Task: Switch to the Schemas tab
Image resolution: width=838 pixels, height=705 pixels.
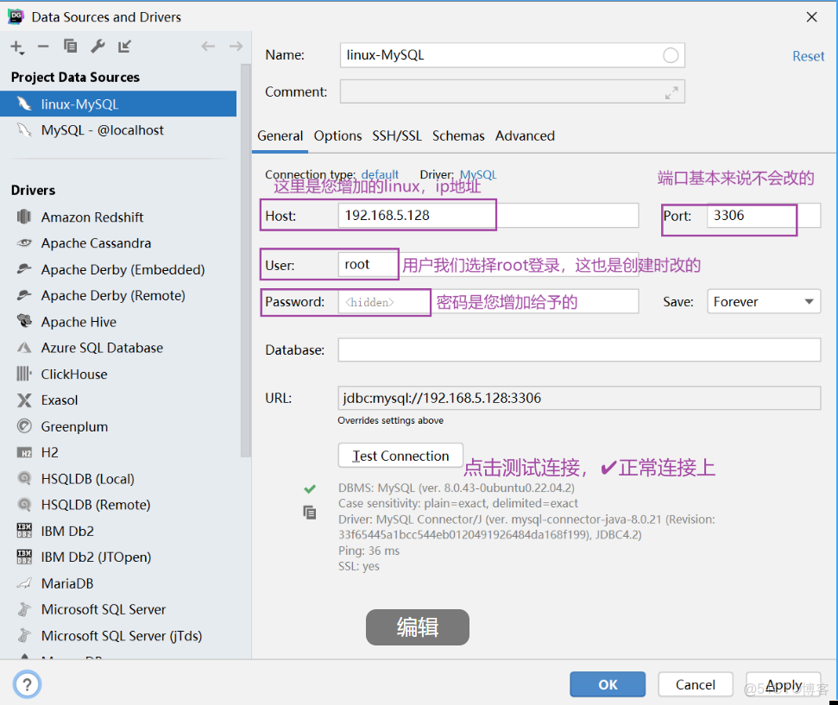Action: (458, 135)
